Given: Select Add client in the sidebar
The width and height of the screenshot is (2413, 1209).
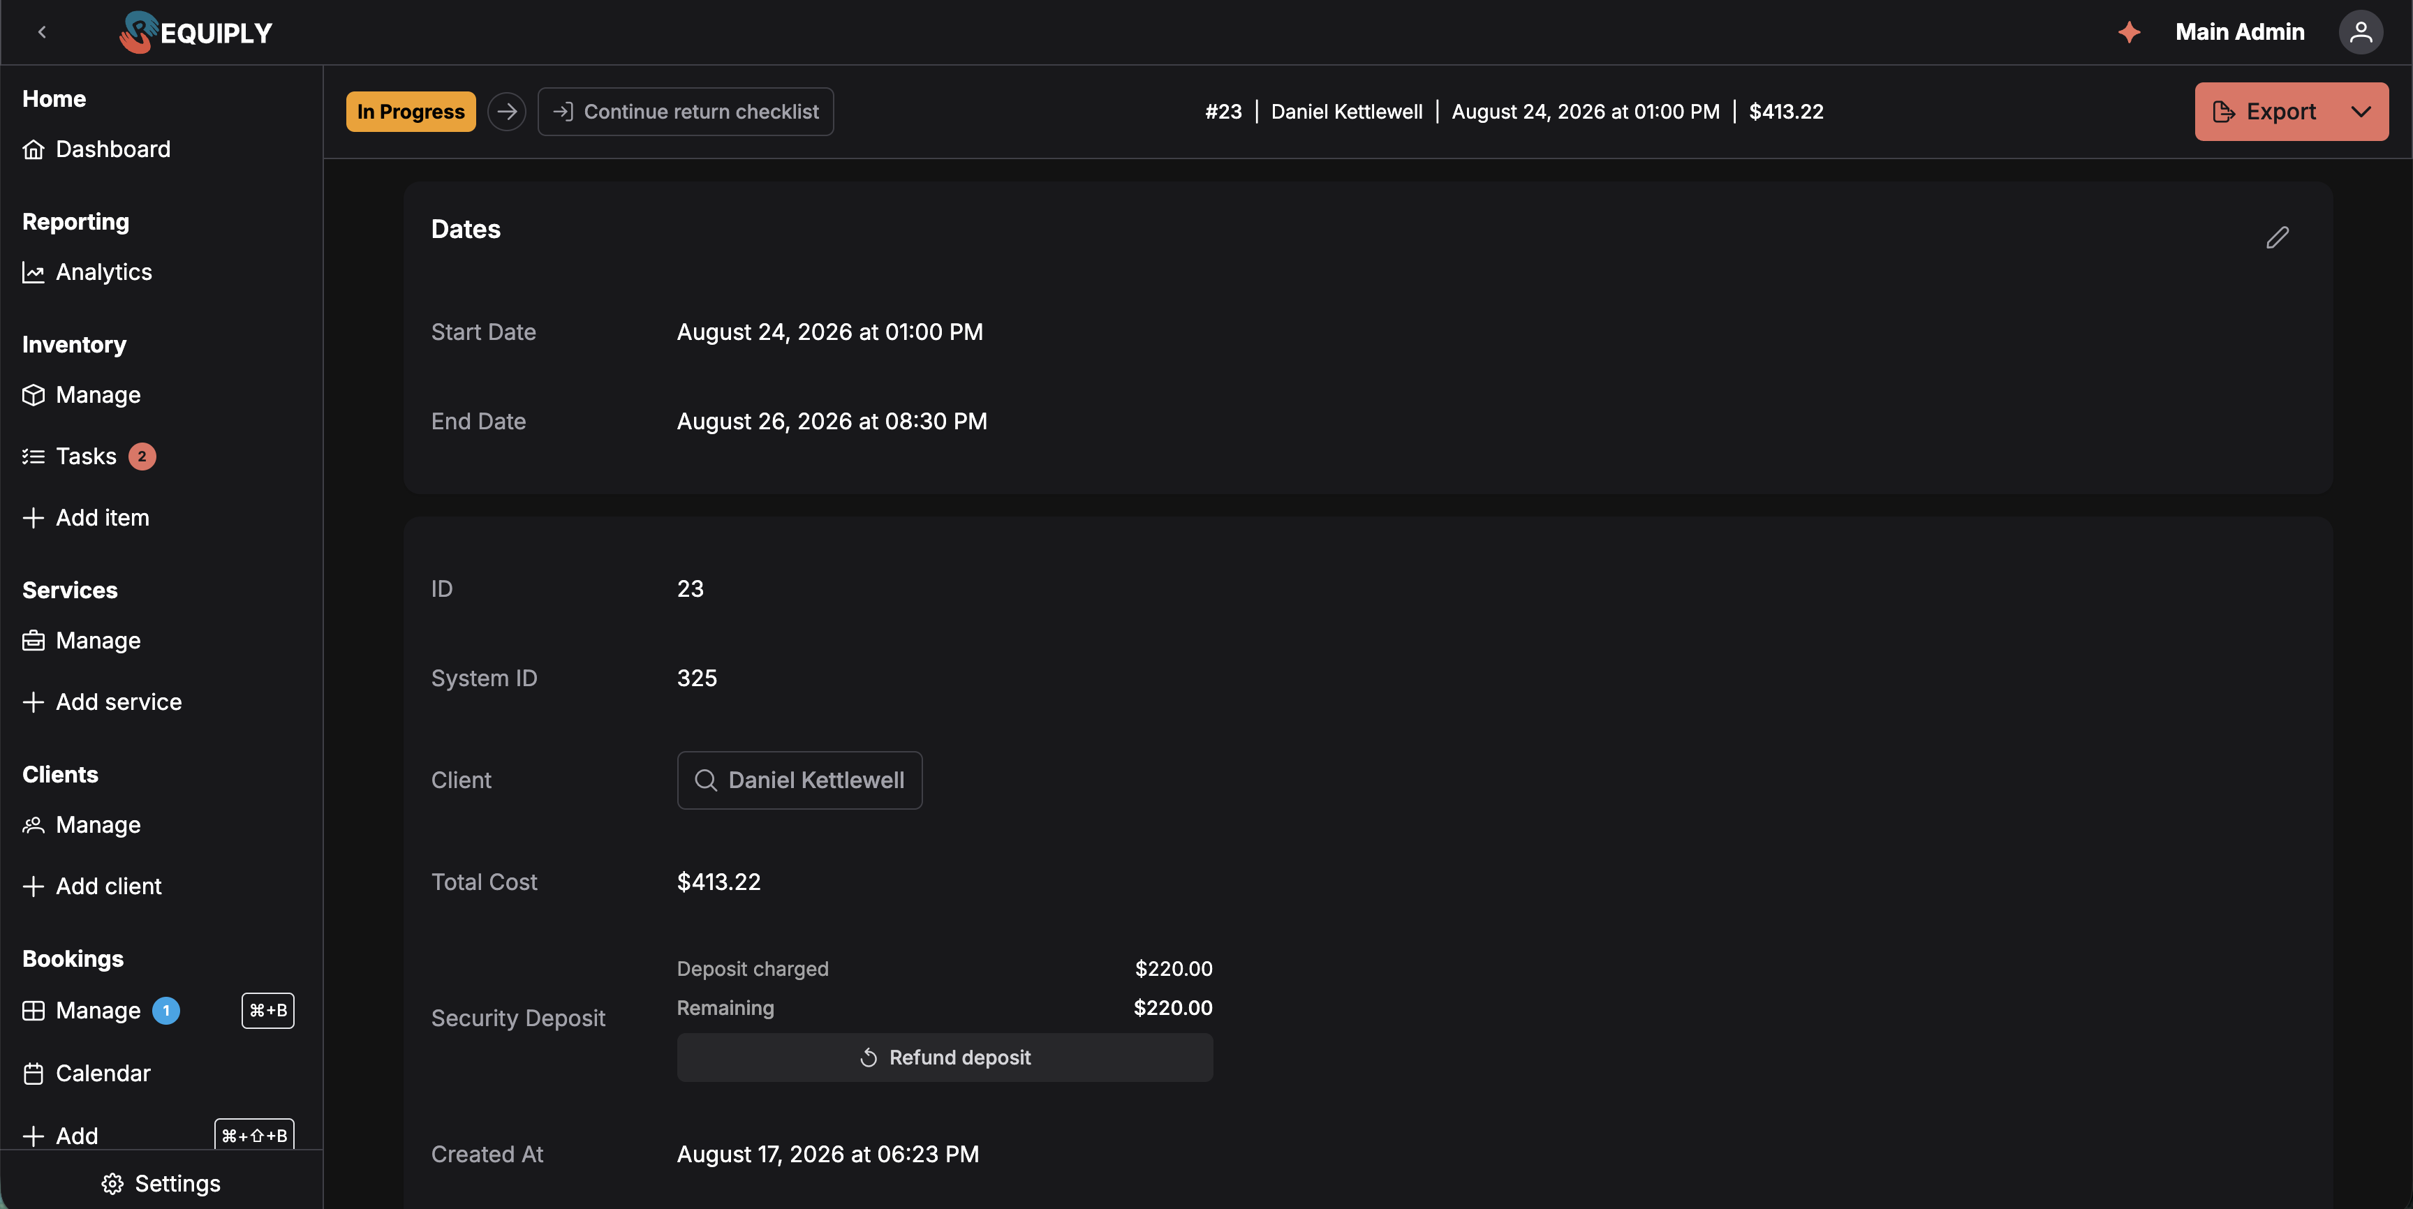Looking at the screenshot, I should coord(91,886).
